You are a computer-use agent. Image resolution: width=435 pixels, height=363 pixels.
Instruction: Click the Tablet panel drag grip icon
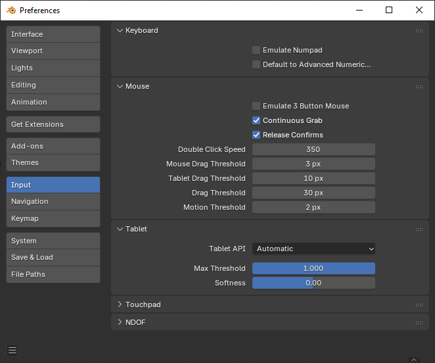click(419, 230)
